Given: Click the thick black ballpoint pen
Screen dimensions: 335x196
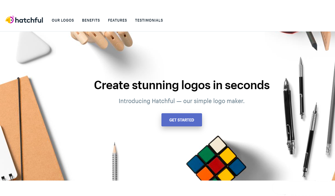Looking at the screenshot, I should (x=289, y=116).
